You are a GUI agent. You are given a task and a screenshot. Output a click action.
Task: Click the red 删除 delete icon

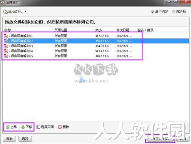click(60, 127)
